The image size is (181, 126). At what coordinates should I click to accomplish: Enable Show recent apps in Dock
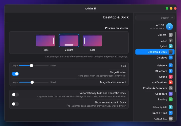pyautogui.click(x=15, y=104)
